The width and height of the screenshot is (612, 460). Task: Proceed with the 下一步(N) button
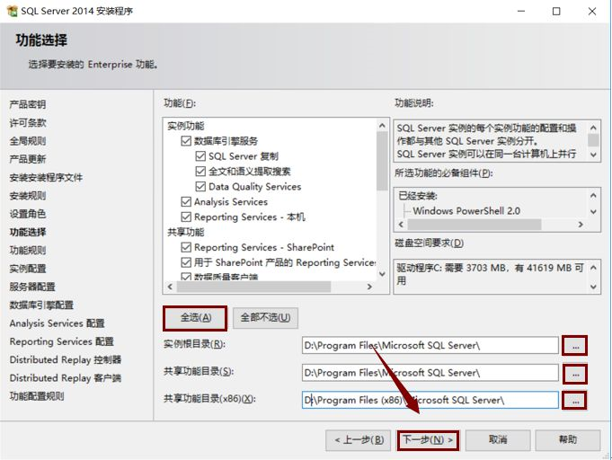(428, 440)
